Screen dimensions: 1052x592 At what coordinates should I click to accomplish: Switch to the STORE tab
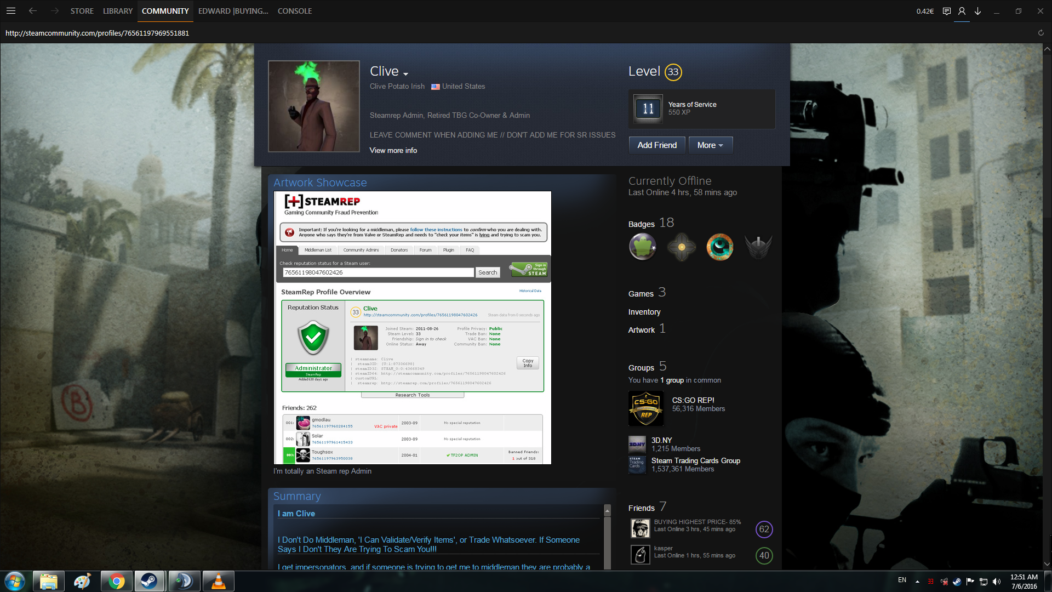coord(82,11)
